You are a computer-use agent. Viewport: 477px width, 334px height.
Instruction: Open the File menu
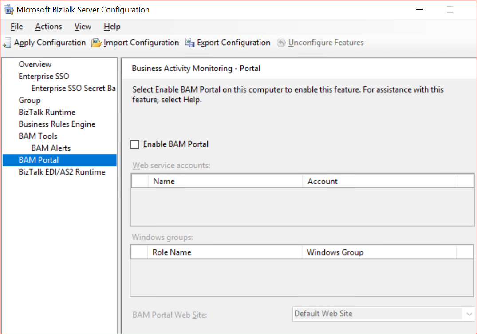(16, 27)
